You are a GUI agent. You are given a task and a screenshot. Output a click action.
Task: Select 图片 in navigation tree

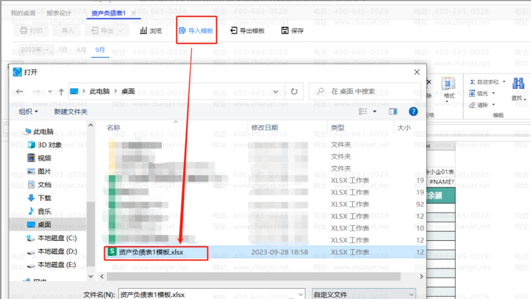39,172
